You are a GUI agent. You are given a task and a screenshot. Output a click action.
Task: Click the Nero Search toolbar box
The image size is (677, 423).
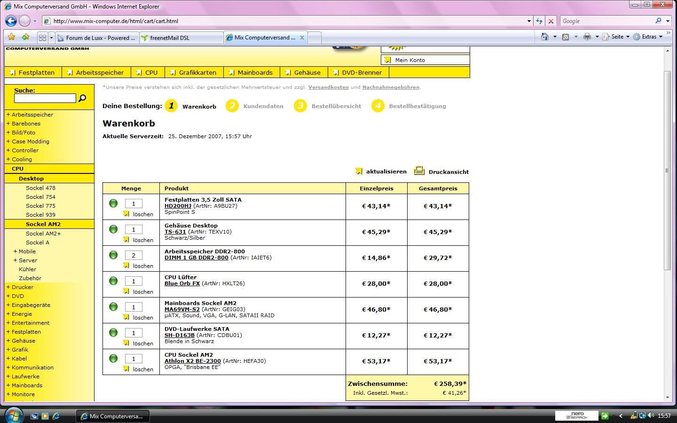click(576, 416)
